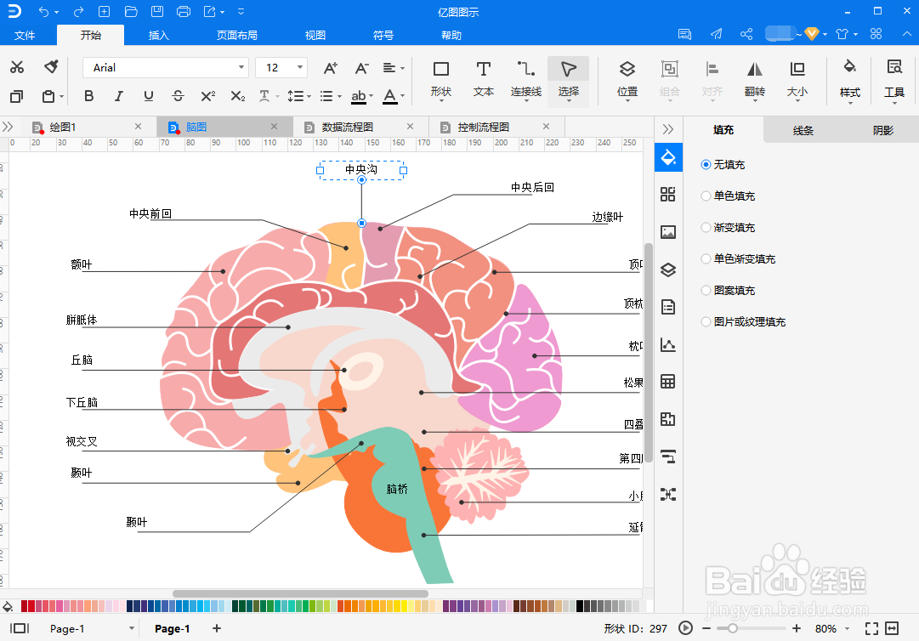
Task: Open the Tools menu icon
Action: pos(894,81)
